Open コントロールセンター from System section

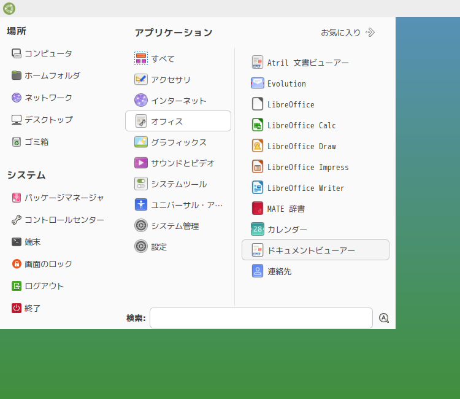[58, 220]
